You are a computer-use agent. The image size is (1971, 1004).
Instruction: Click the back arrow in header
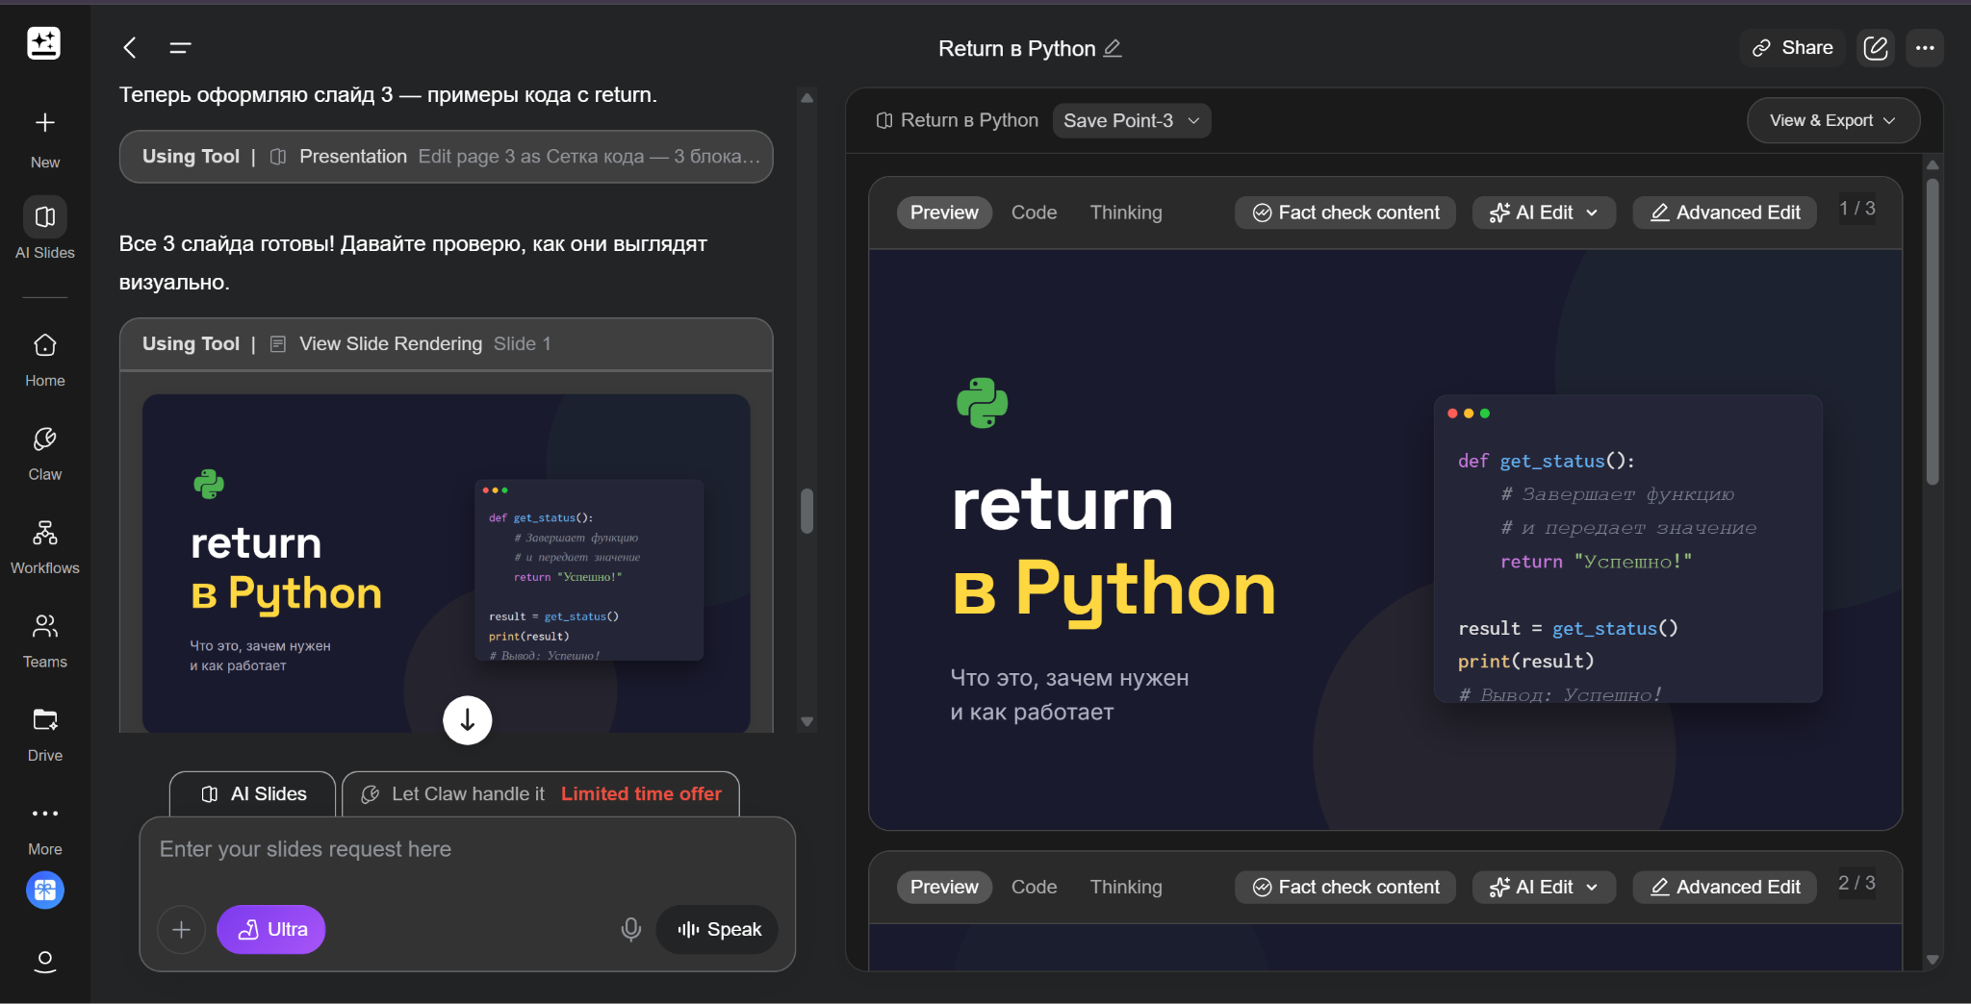click(x=130, y=48)
